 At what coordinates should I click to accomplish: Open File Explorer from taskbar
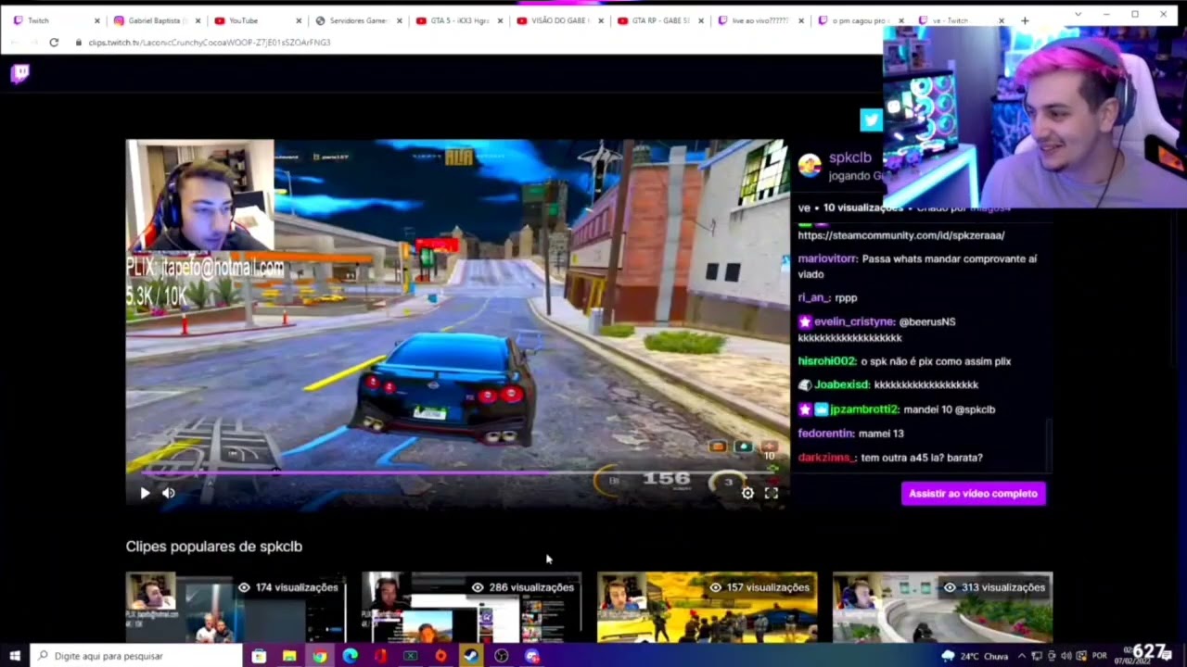289,656
